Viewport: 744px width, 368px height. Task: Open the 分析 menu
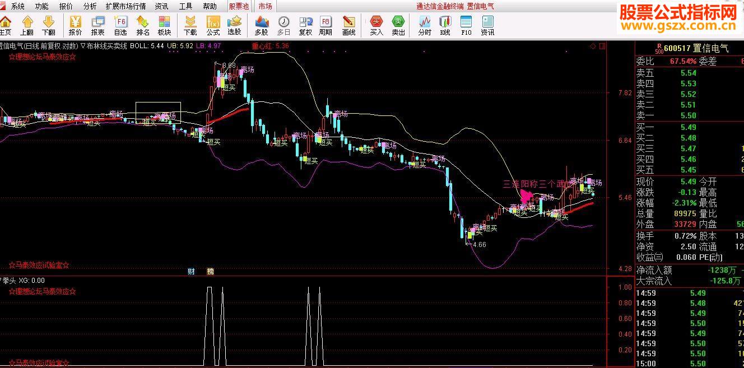[90, 6]
